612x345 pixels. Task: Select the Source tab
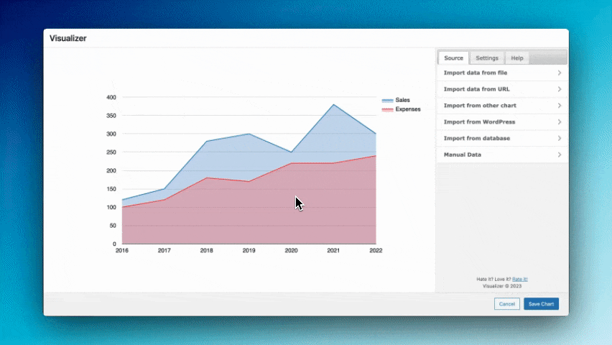(x=453, y=58)
